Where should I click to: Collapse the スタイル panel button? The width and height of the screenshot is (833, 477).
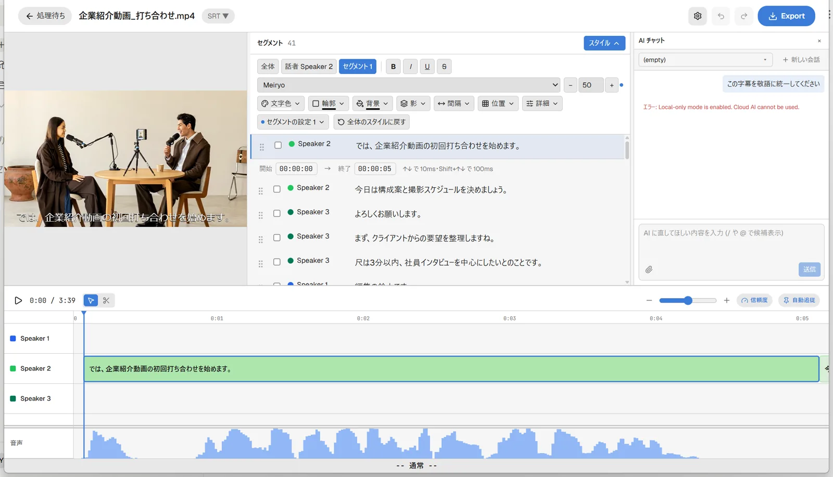coord(604,43)
